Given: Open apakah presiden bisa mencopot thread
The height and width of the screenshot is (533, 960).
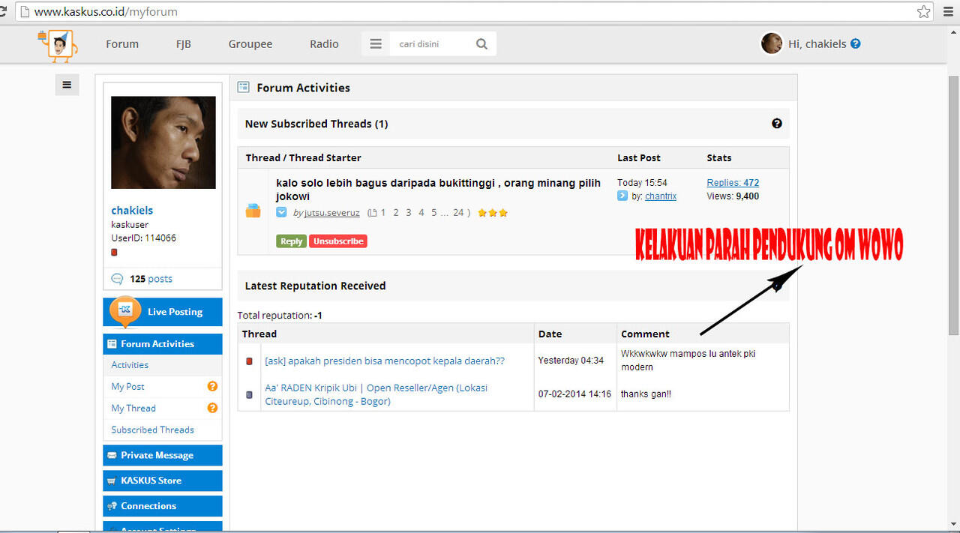Looking at the screenshot, I should point(385,361).
